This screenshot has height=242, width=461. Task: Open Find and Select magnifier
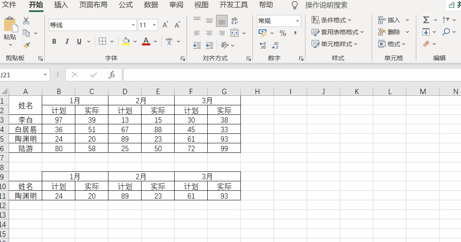[x=446, y=32]
